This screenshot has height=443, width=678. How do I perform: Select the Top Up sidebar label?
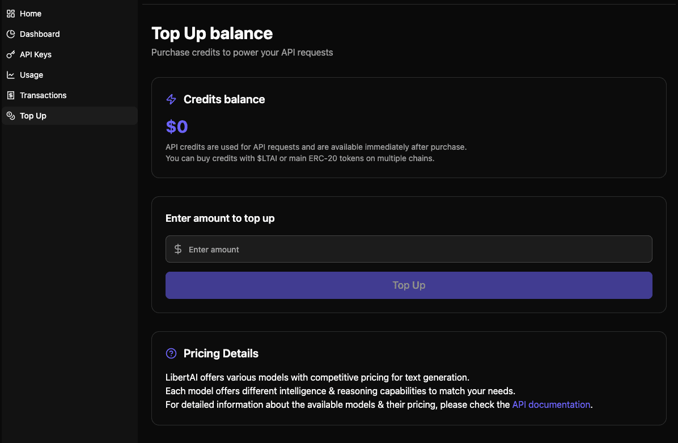pyautogui.click(x=33, y=116)
